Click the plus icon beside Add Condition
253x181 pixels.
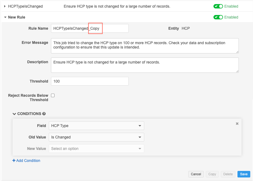14,161
